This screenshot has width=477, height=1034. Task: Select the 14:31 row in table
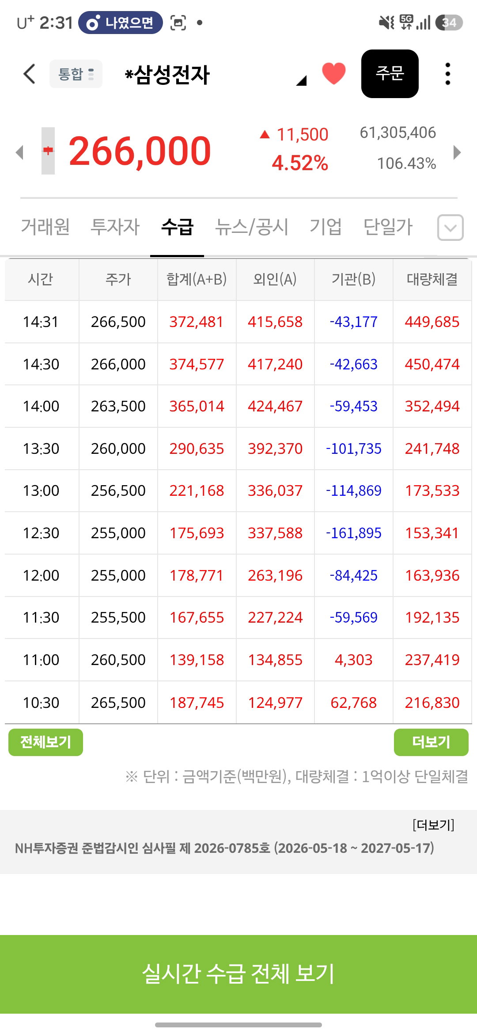click(x=238, y=322)
